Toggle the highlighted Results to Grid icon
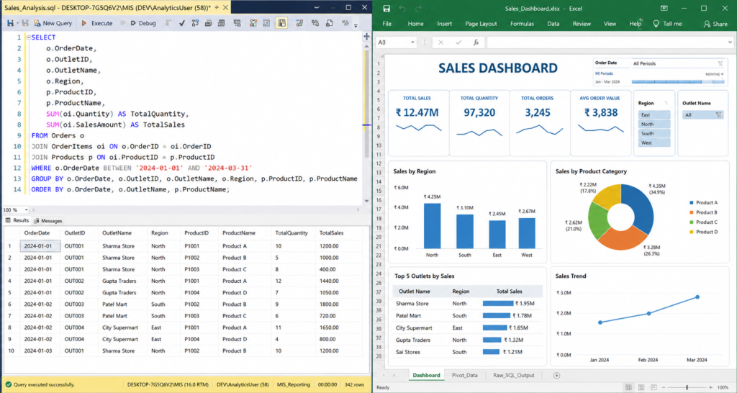Viewport: 737px width, 393px height. tap(281, 23)
